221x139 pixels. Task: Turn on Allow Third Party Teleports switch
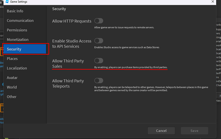pos(99,80)
